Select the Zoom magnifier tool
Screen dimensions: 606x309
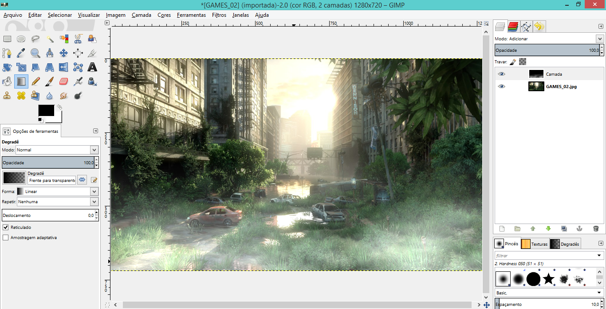pos(35,53)
